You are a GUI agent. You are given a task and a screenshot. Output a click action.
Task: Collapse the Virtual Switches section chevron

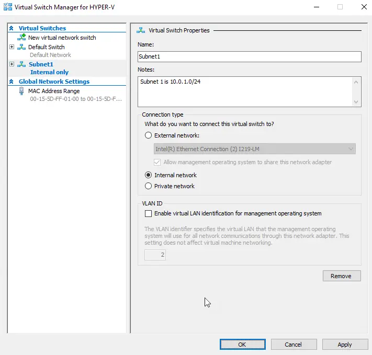click(11, 28)
